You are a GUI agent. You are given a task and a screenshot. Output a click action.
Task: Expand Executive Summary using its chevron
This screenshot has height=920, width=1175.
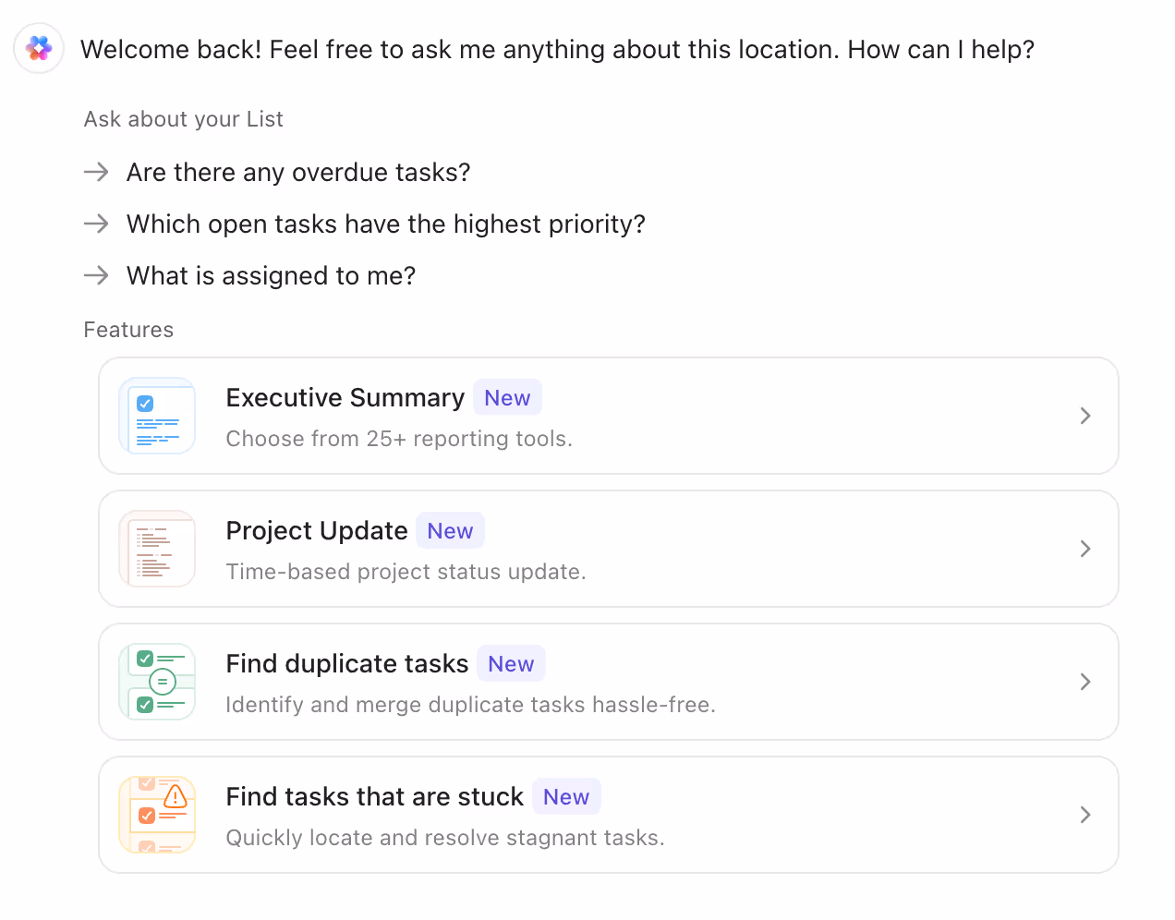[1085, 416]
